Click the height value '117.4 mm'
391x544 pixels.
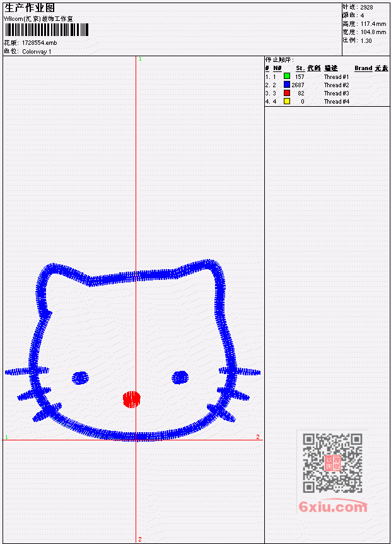click(x=373, y=23)
